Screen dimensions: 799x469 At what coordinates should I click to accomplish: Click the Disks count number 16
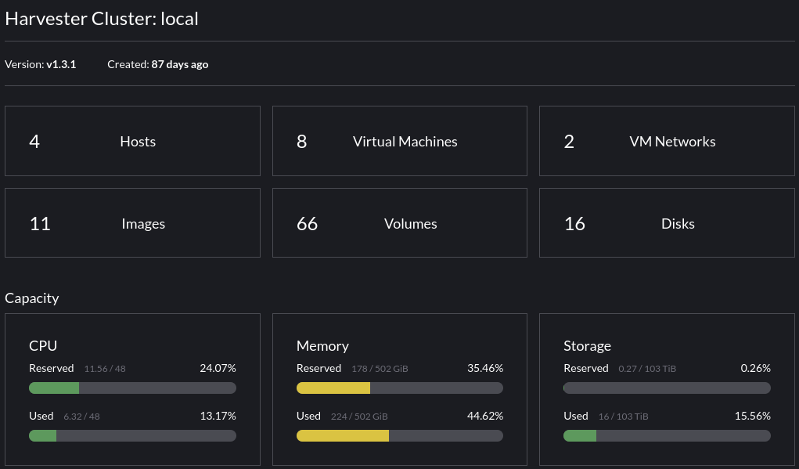click(x=574, y=224)
